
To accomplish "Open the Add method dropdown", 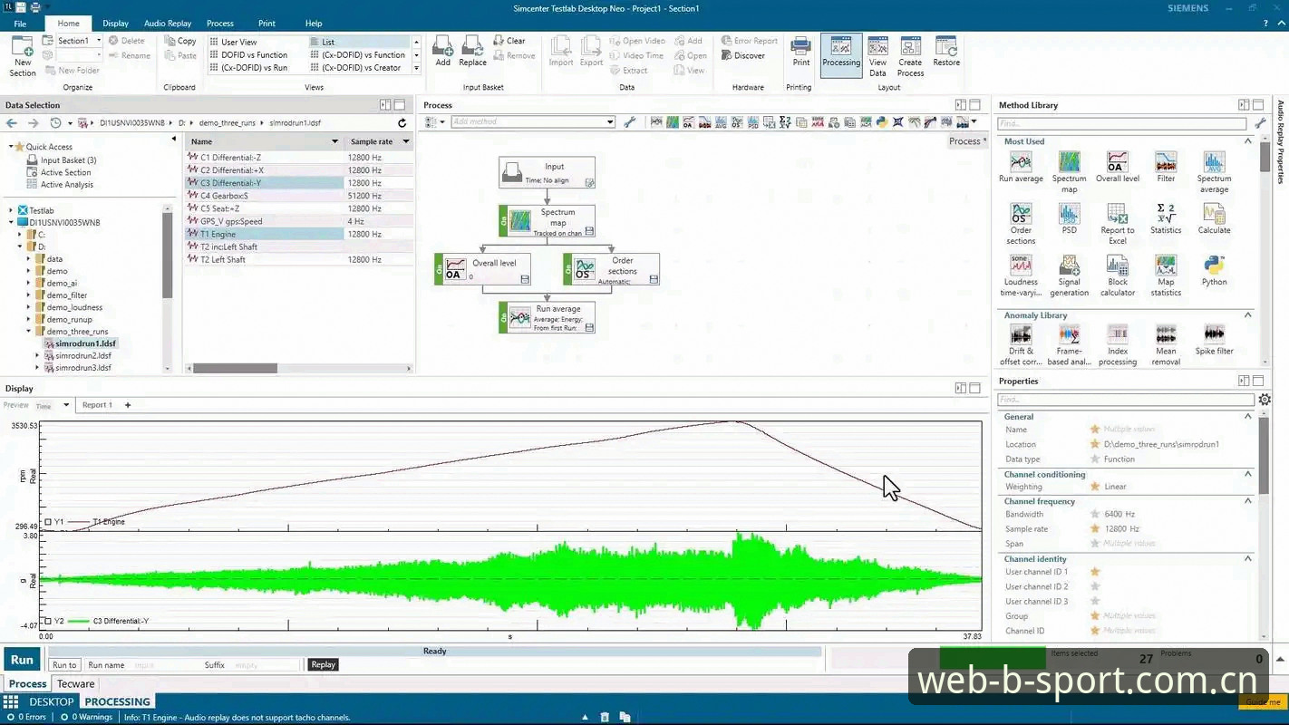I will tap(610, 121).
